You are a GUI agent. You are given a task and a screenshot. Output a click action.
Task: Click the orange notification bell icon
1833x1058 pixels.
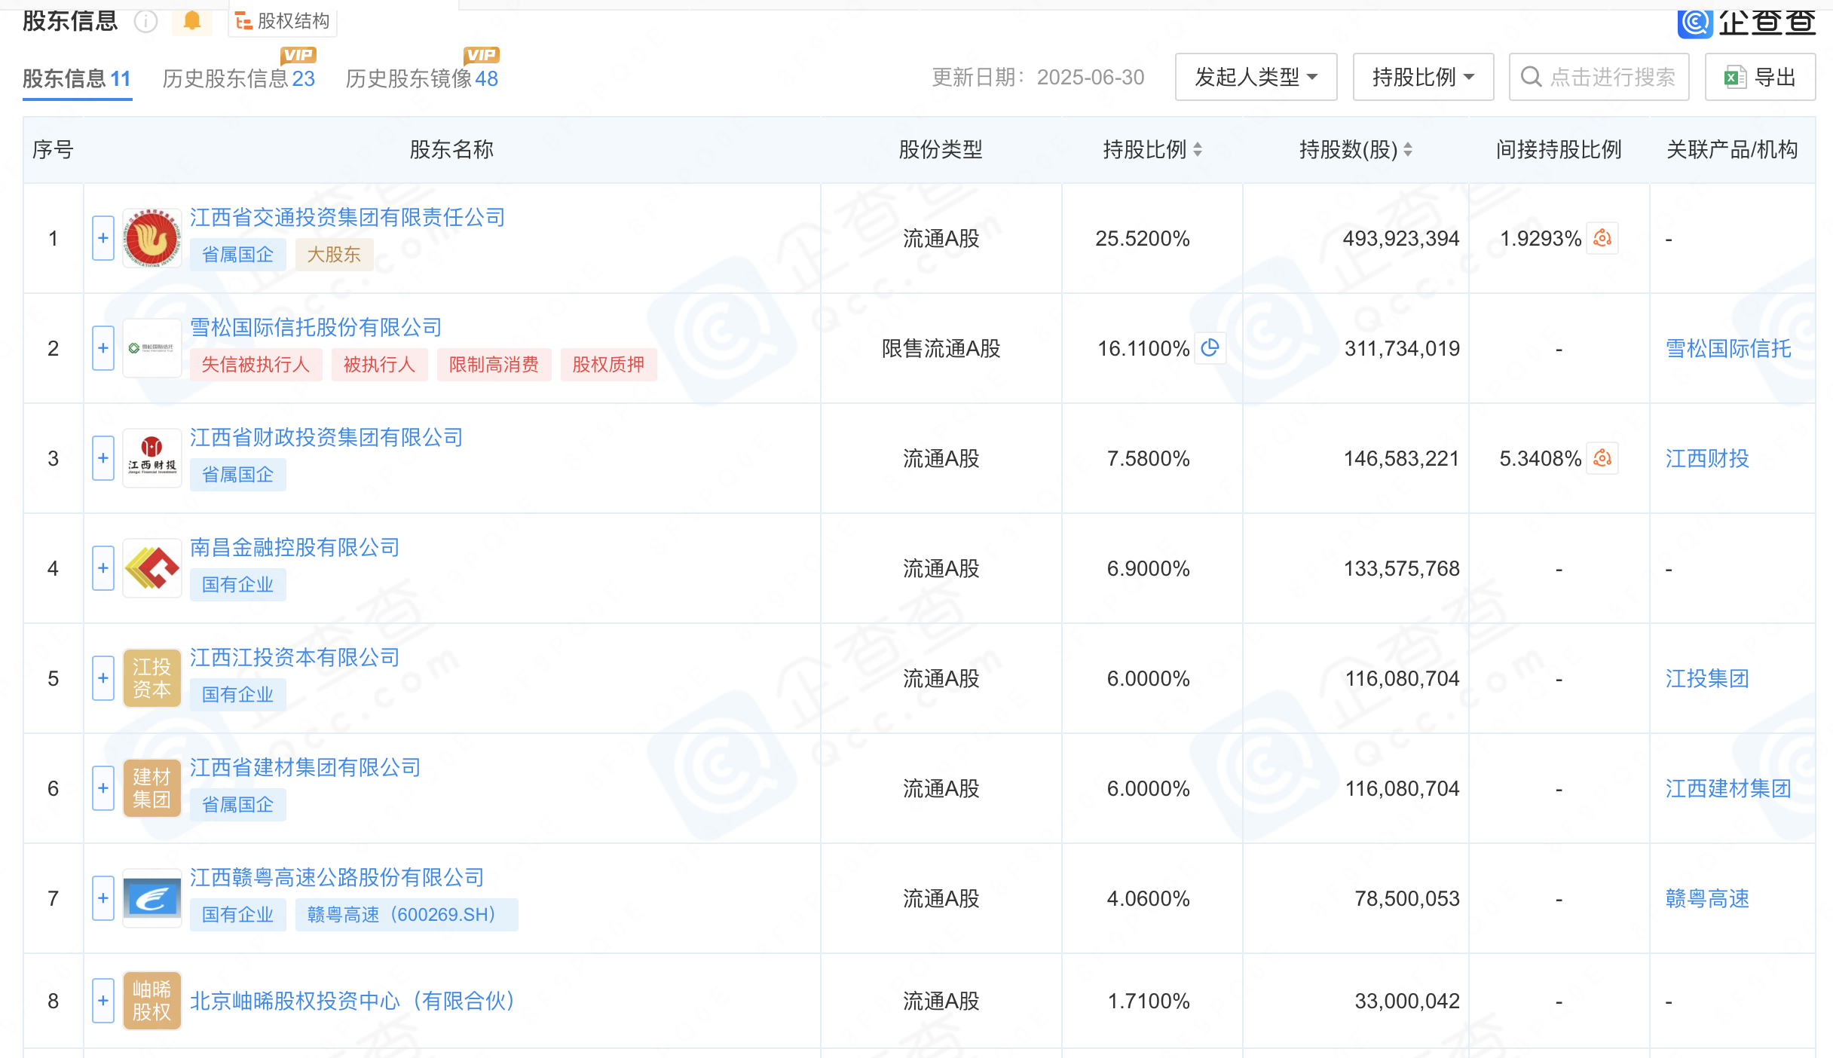pyautogui.click(x=192, y=20)
